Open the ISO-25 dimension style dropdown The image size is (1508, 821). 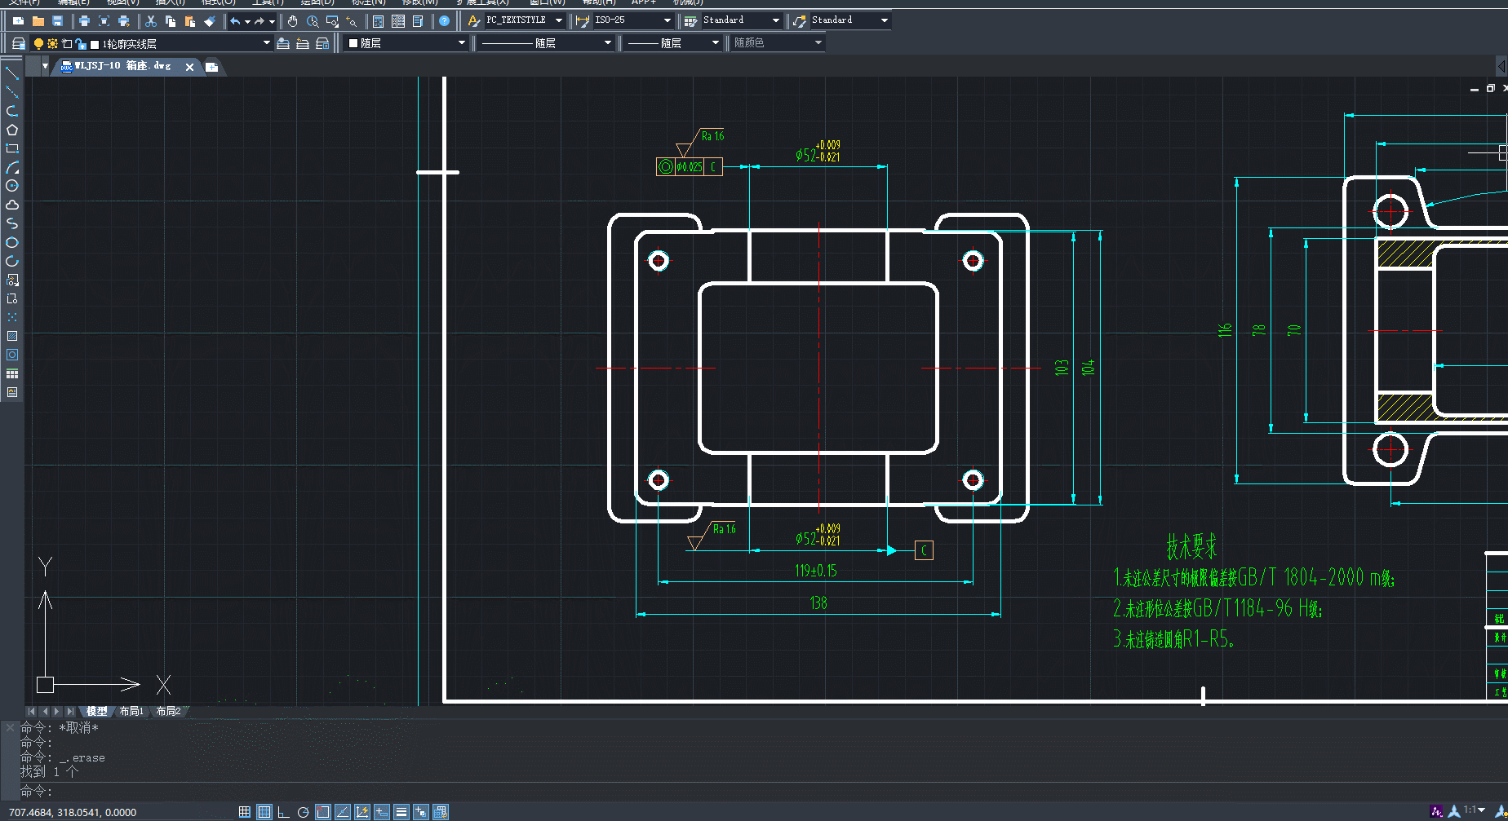(667, 20)
